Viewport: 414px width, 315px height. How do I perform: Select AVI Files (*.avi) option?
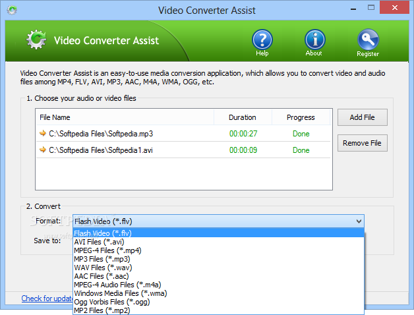(x=218, y=242)
